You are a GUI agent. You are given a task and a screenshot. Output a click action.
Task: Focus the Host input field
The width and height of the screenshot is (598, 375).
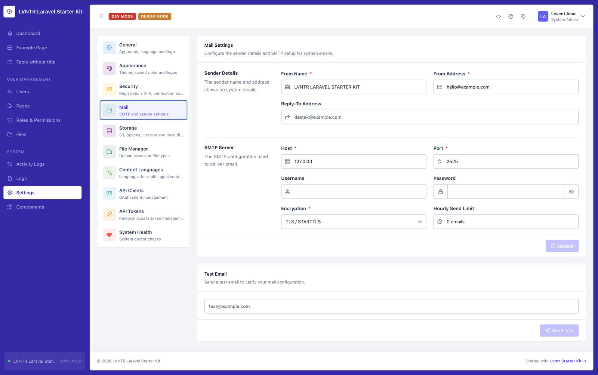point(354,161)
